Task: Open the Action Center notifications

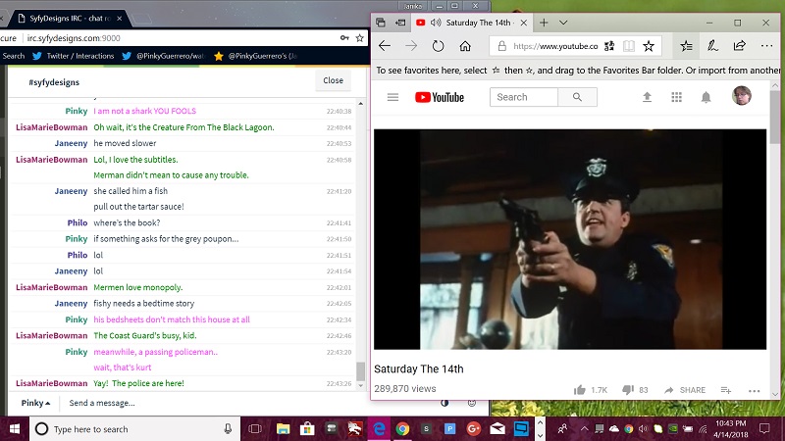Action: 764,429
